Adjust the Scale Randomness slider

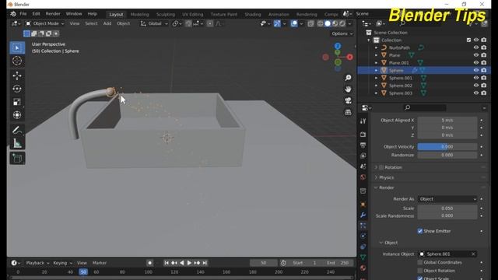(x=447, y=216)
